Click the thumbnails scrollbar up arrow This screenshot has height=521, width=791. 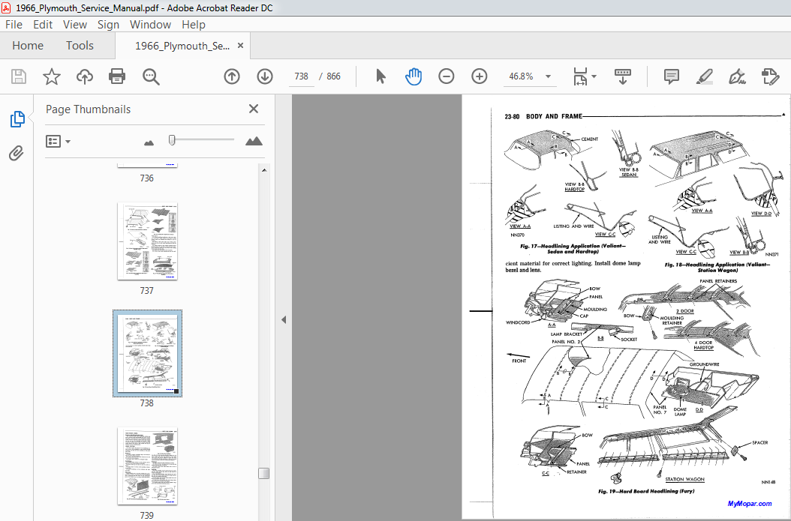[x=264, y=170]
